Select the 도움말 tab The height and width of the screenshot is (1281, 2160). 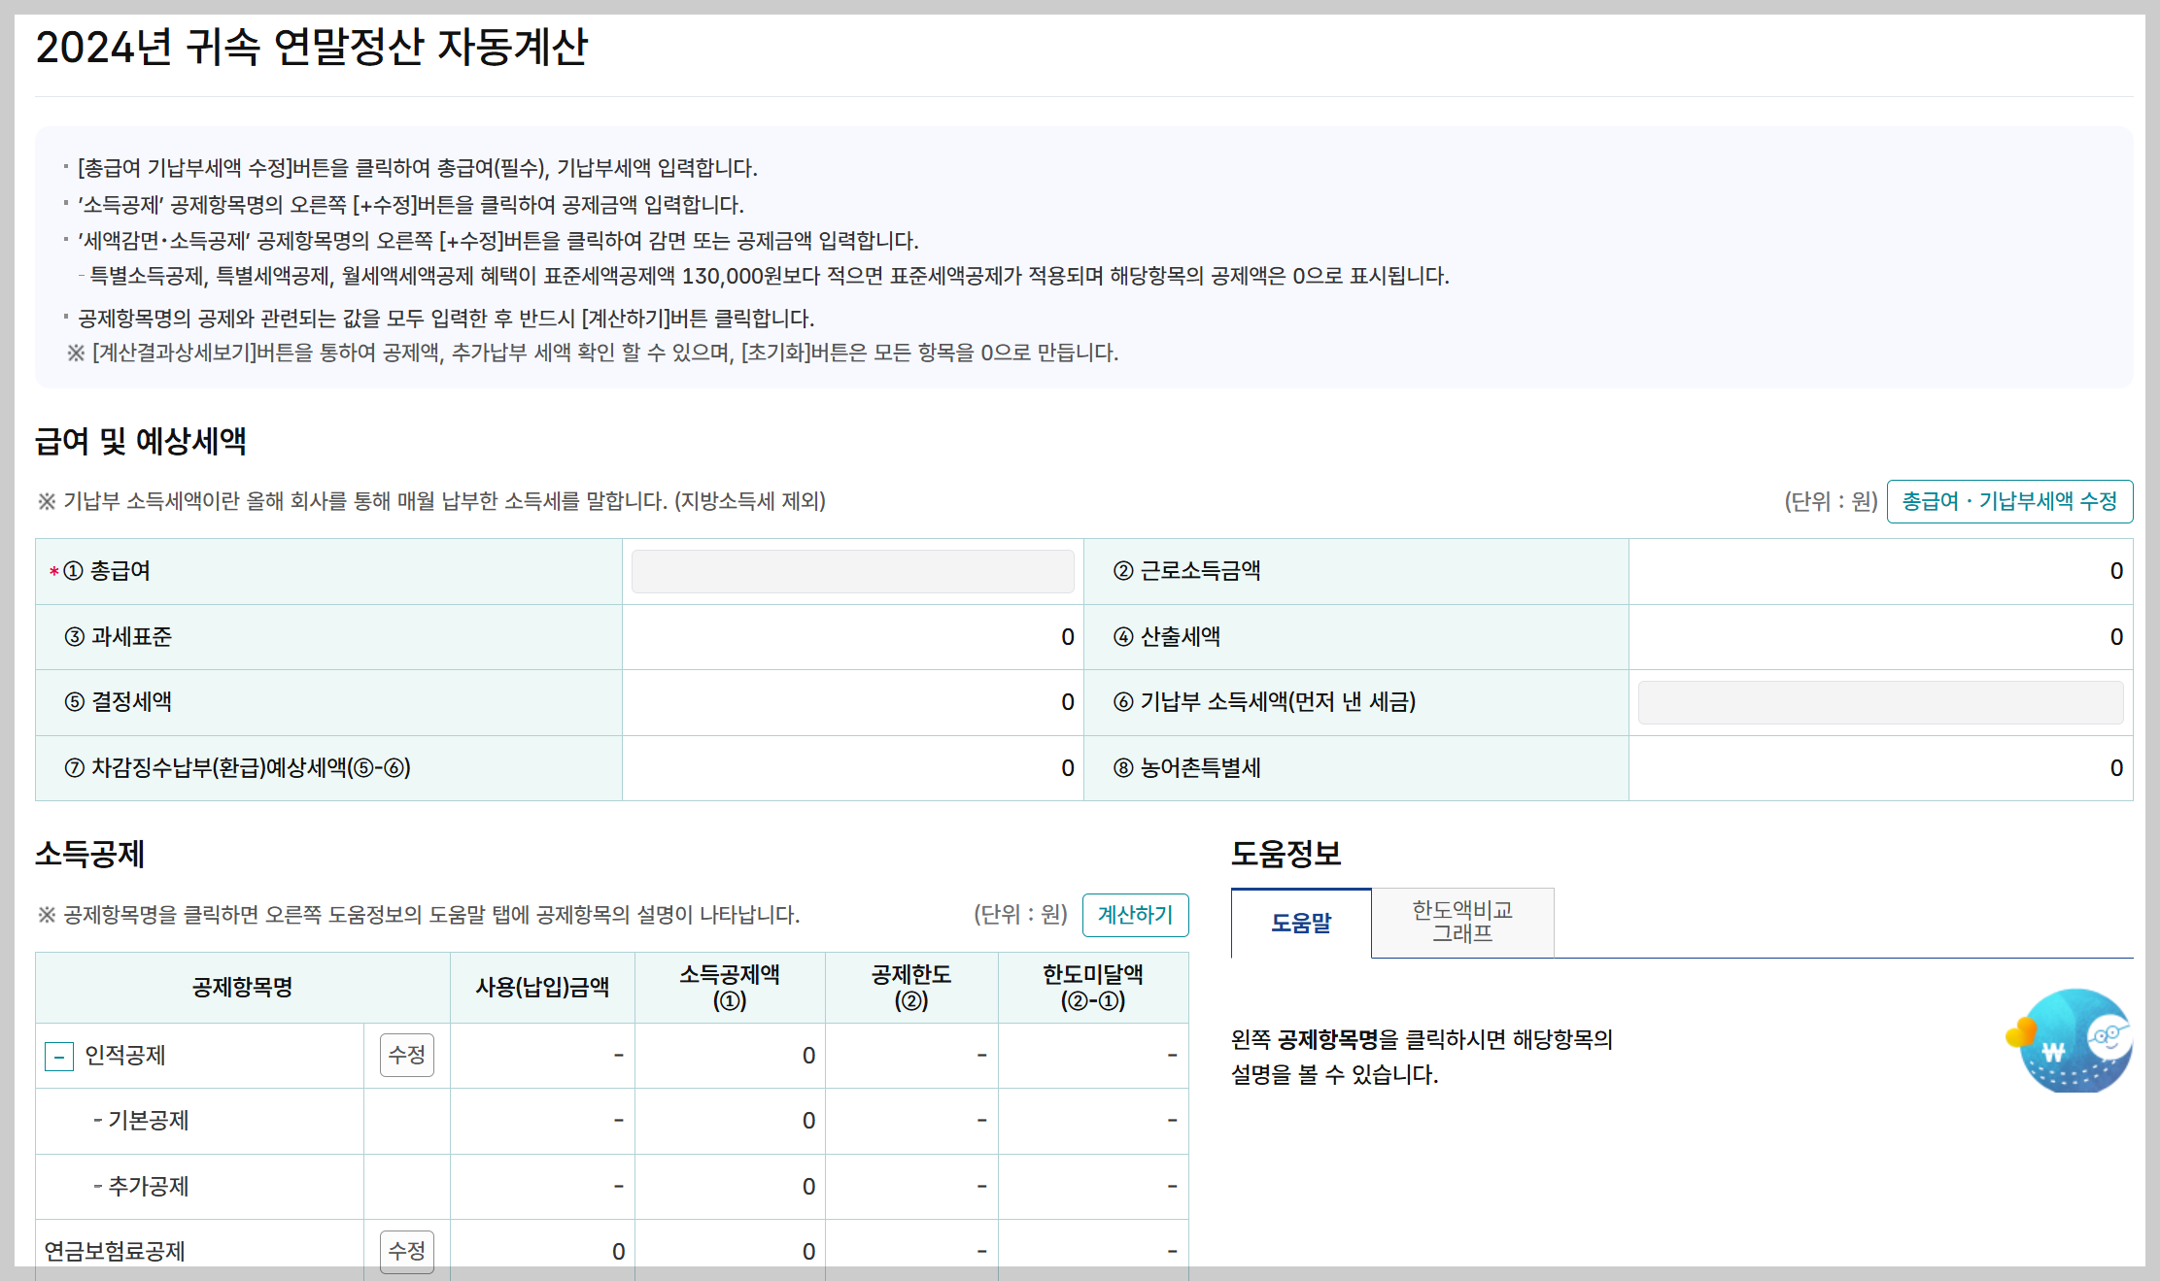point(1300,923)
